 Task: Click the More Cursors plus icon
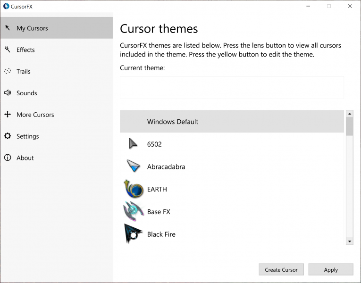[x=8, y=114]
